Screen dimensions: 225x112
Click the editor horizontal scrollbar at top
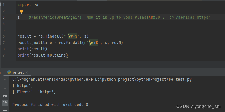92,1
